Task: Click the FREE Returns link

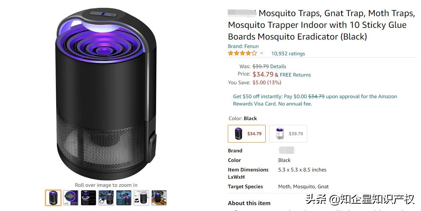Action: [295, 75]
